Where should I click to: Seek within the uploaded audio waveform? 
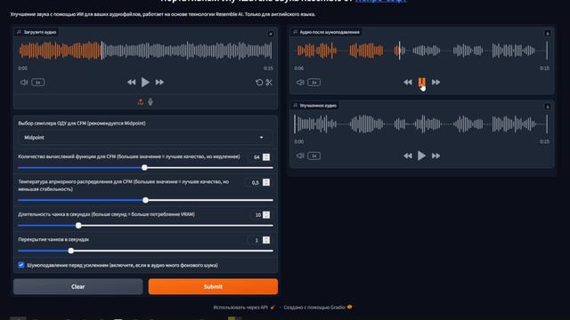click(x=145, y=51)
